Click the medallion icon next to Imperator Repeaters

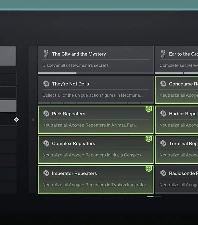(x=46, y=173)
